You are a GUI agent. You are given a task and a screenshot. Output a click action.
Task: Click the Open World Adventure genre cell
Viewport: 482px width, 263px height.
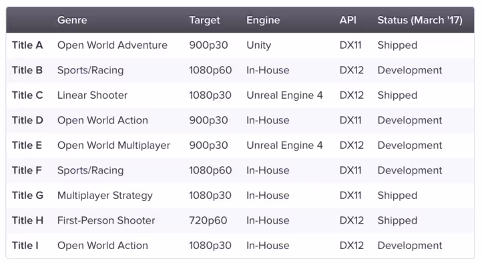[x=112, y=45]
